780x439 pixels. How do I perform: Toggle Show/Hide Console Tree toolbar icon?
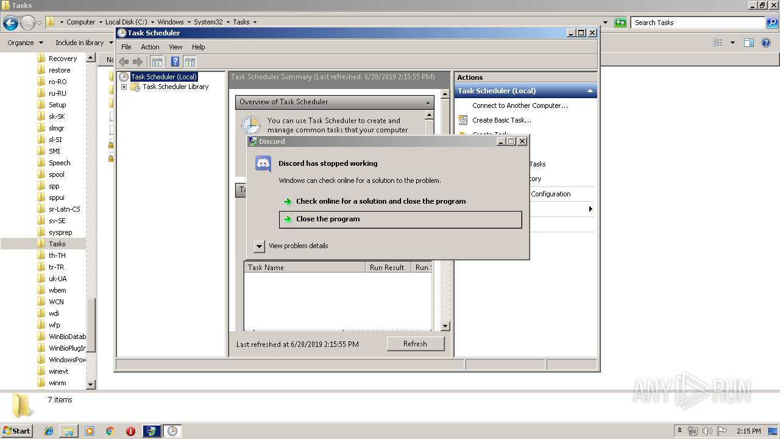[x=157, y=62]
